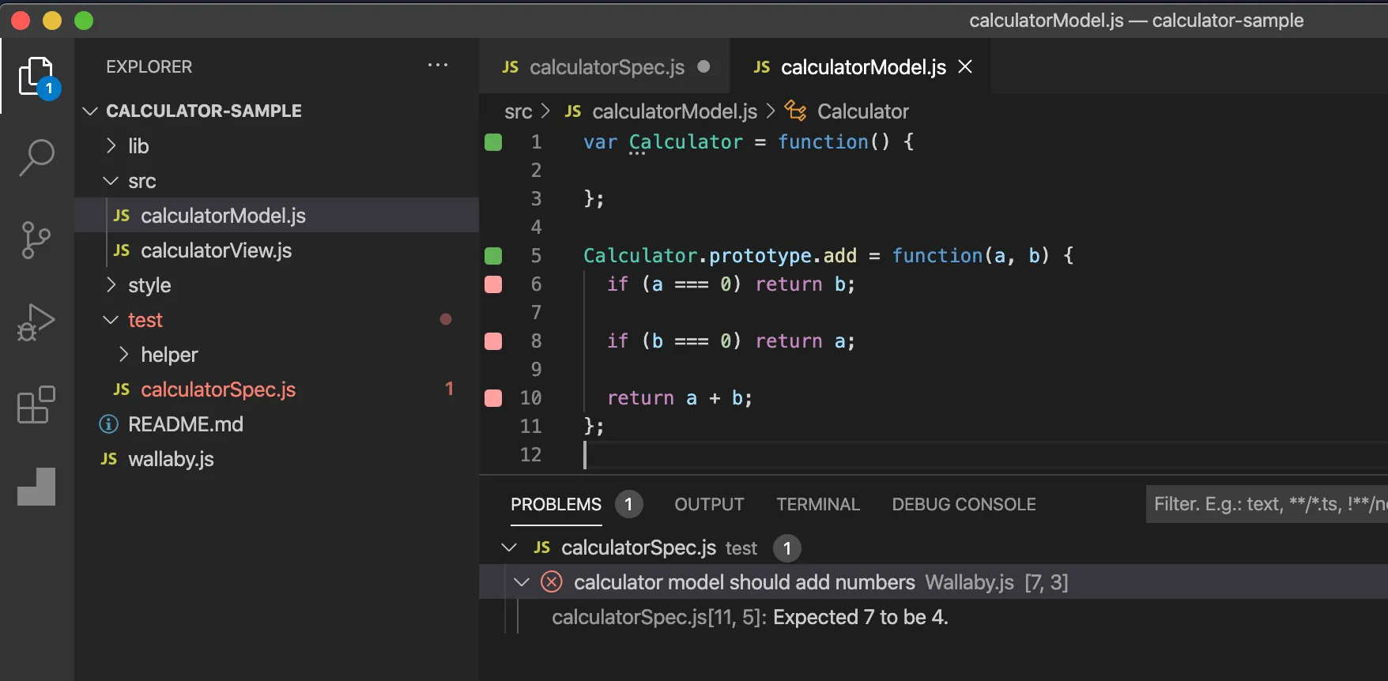Viewport: 1388px width, 681px height.
Task: Open the Source Control view icon
Action: [36, 240]
